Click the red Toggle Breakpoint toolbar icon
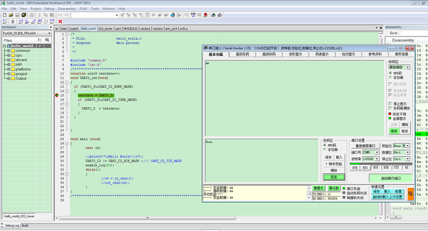The height and width of the screenshot is (231, 428). coord(206,15)
